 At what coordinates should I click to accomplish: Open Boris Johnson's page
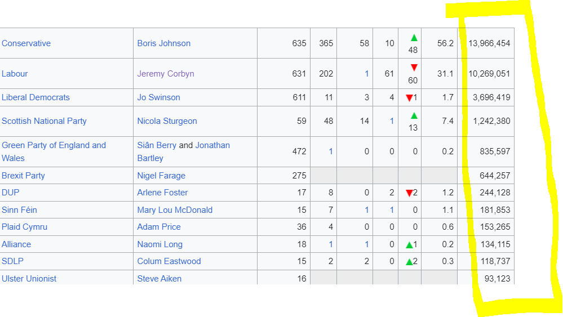tap(164, 43)
